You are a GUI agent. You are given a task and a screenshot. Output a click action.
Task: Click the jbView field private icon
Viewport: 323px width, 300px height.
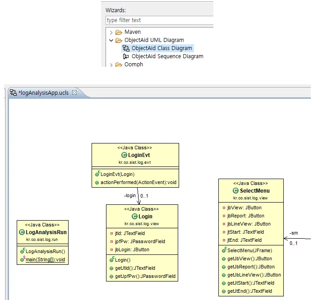pos(224,208)
